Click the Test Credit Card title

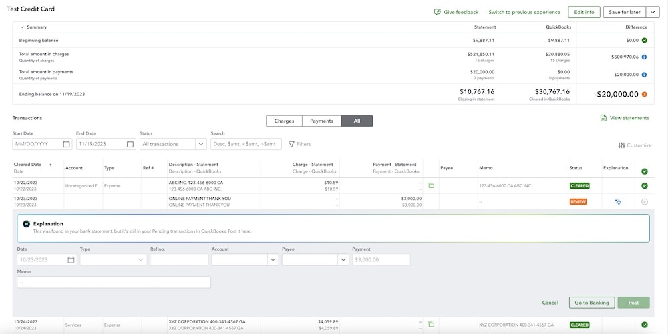point(31,9)
